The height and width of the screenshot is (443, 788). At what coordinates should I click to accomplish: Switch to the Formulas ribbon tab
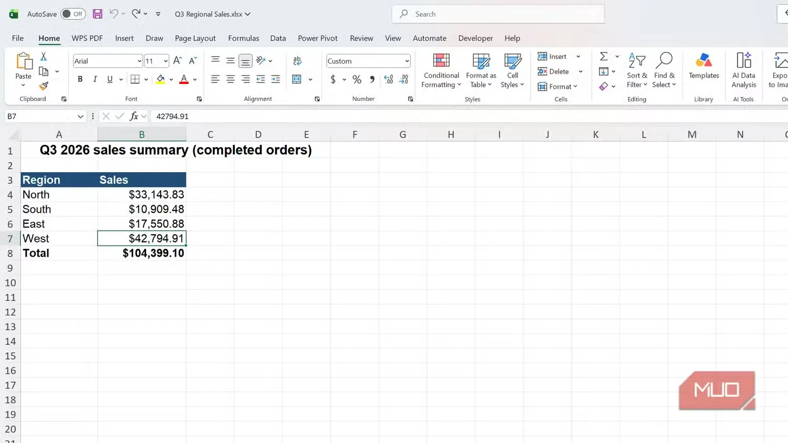coord(243,38)
